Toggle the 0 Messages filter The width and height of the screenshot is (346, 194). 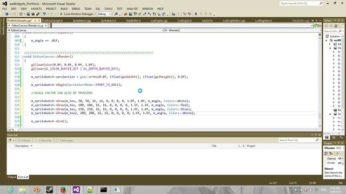tap(64, 140)
